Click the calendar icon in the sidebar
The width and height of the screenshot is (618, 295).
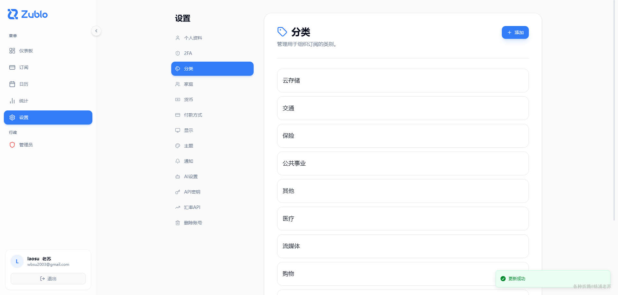(12, 84)
